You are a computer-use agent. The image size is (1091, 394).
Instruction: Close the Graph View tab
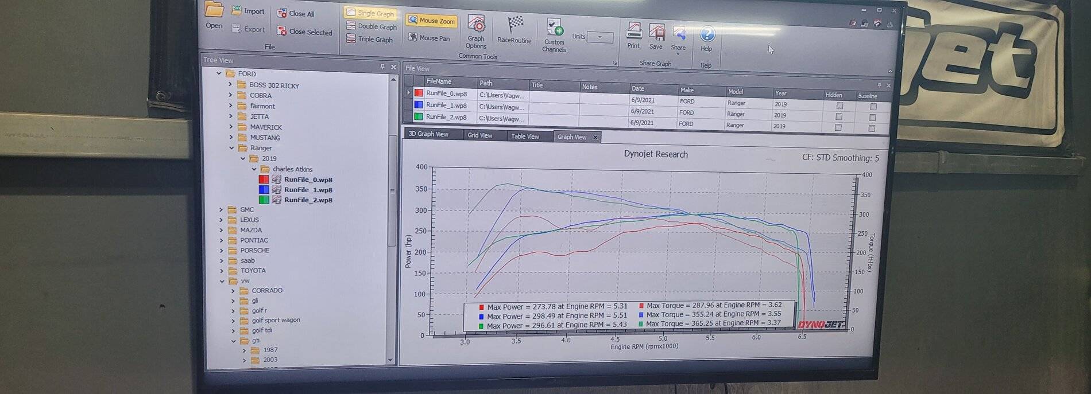coord(595,137)
